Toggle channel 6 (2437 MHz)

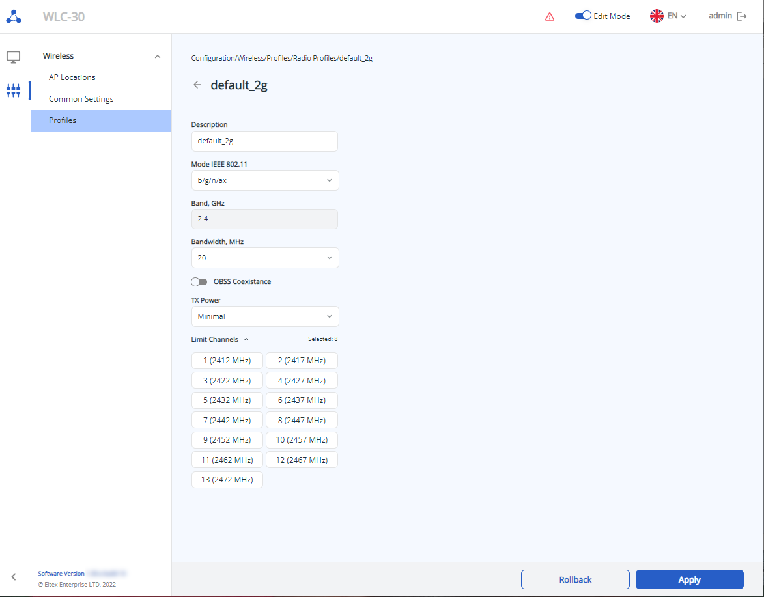pos(302,400)
